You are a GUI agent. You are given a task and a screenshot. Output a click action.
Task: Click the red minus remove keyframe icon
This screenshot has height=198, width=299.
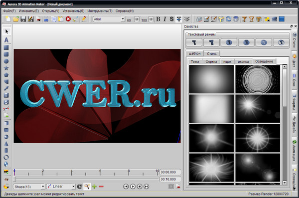tap(101, 187)
